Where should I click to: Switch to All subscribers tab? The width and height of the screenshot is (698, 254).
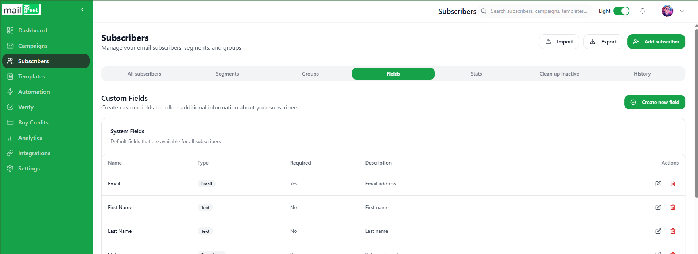144,74
